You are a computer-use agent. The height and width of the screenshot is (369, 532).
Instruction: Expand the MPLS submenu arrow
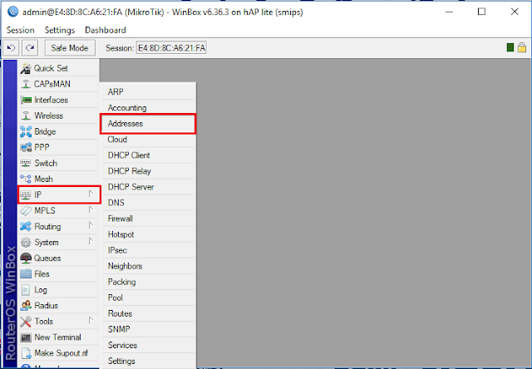click(91, 209)
